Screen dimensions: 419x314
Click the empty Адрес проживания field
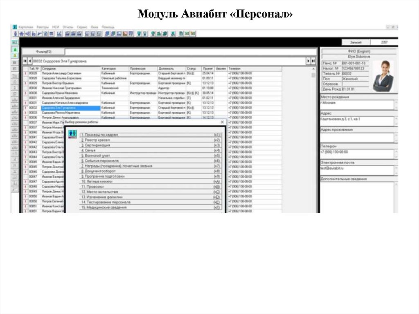pos(357,138)
